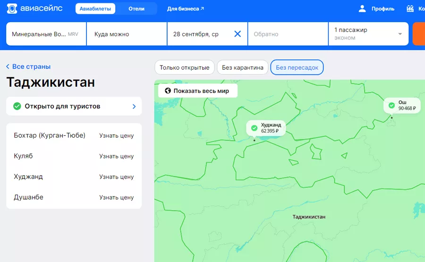425x262 pixels.
Task: Click Узнать цену for Душанбе
Action: pos(116,197)
